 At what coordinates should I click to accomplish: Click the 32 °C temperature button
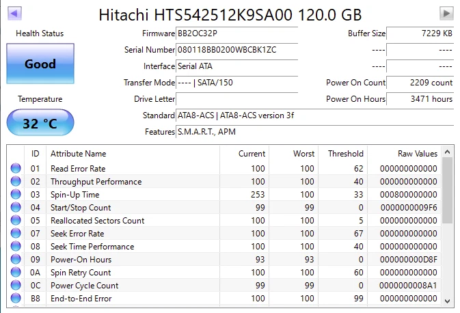[x=40, y=122]
